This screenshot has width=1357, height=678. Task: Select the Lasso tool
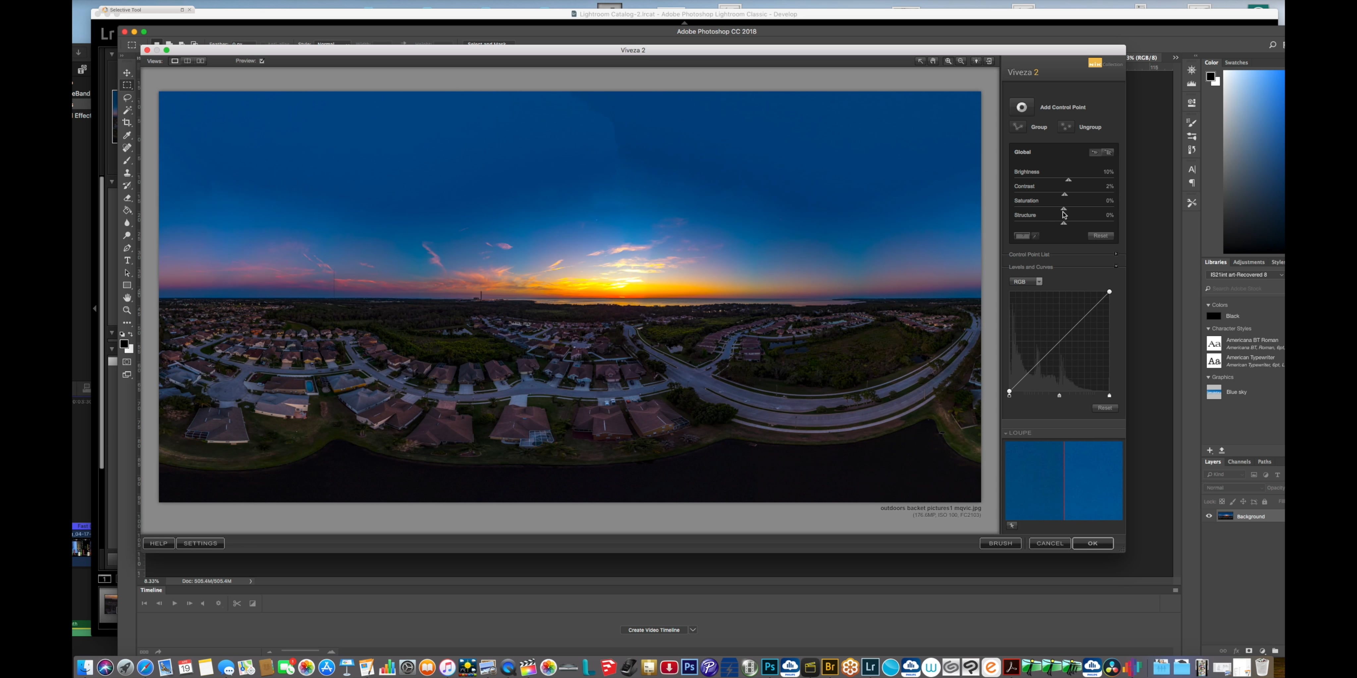tap(127, 98)
